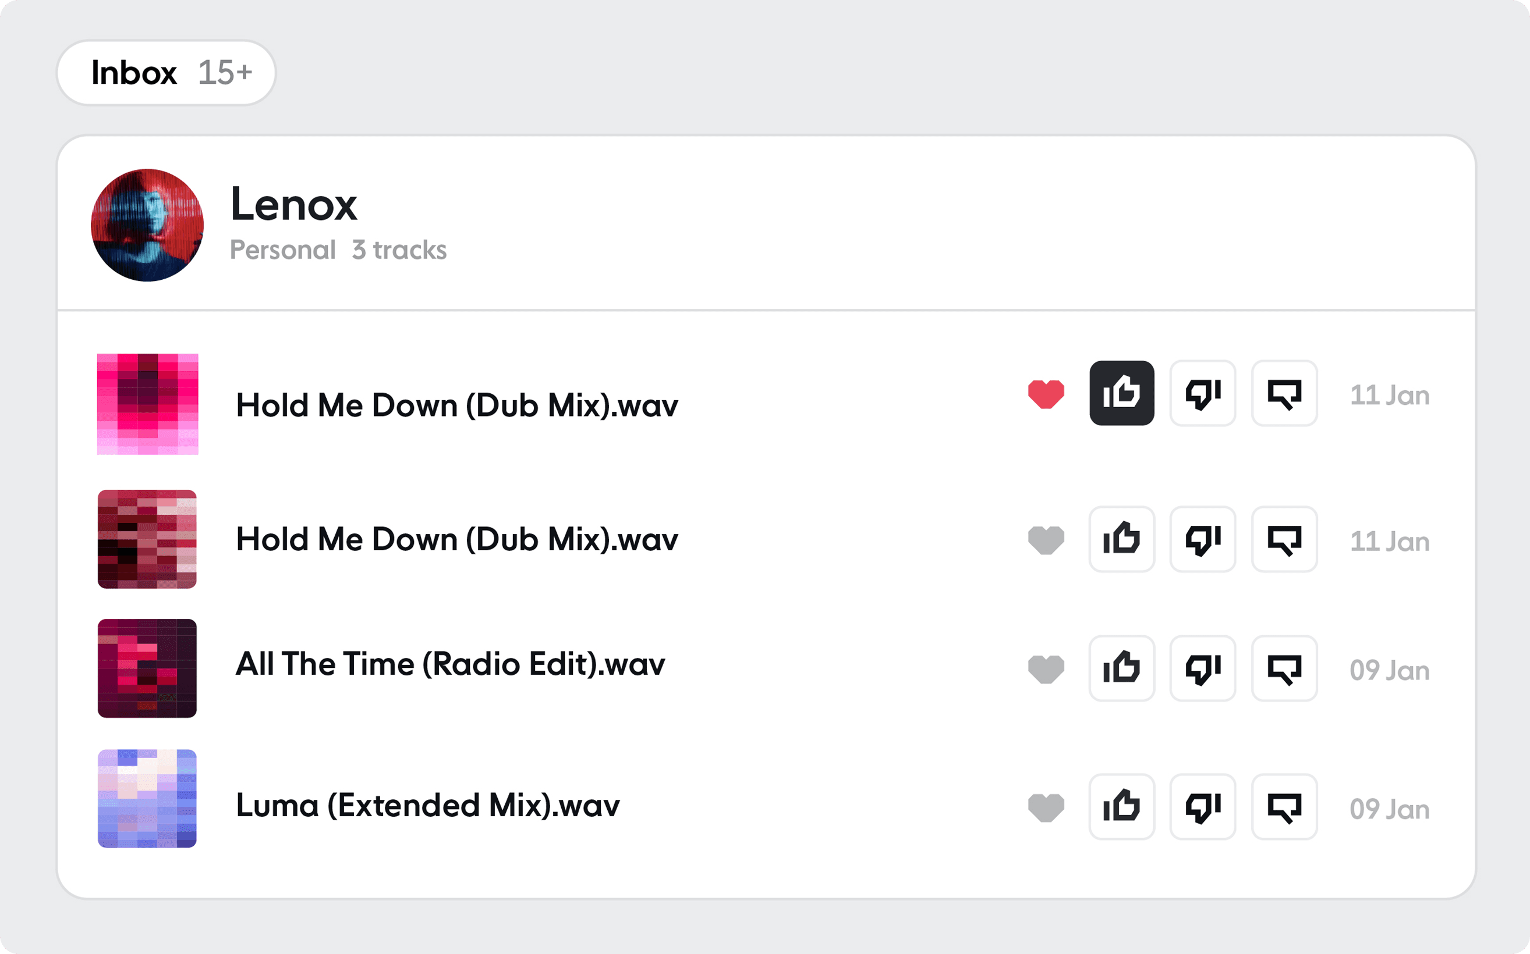Favorite Luma (Extended Mix) with heart icon

click(1046, 807)
